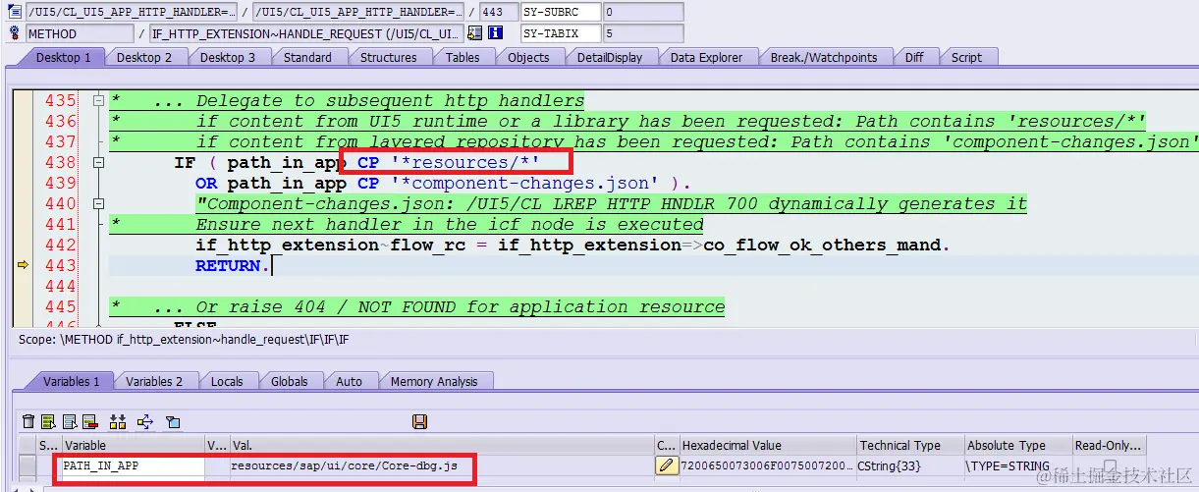Toggle the Read-Only checkbox for PATH_IN_APP
The width and height of the screenshot is (1199, 492).
pos(1110,465)
